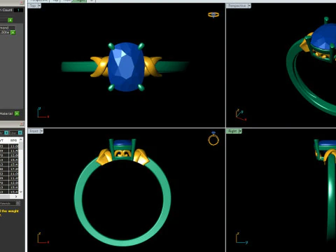Click the scroll-right arrow below the weight table
Viewport: 336px width, 252px height.
point(16,197)
